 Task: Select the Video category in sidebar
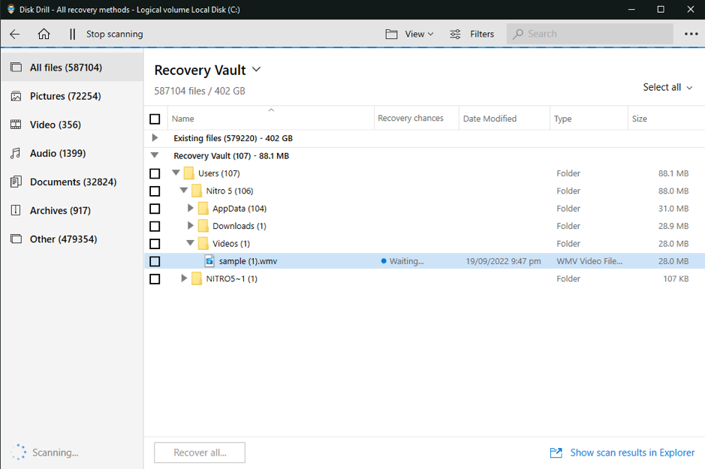[x=55, y=125]
